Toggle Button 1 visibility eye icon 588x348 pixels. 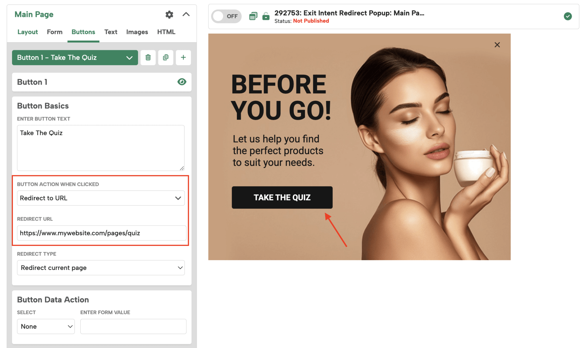[182, 82]
